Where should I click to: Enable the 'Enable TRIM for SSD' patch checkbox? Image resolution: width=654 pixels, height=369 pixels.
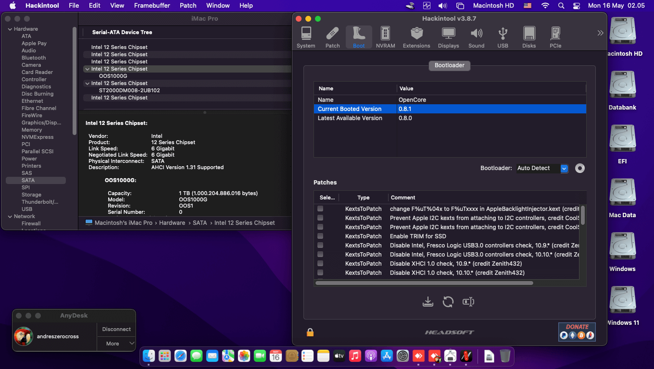point(320,236)
